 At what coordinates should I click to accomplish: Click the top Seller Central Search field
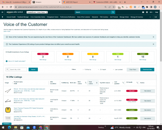click(93, 12)
